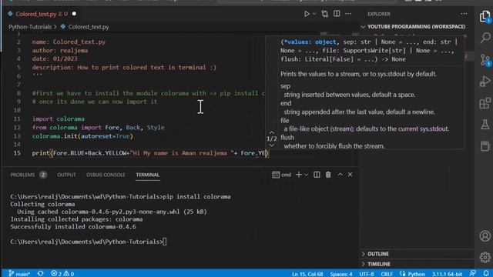This screenshot has height=277, width=493.
Task: Open Source Control view
Action: tap(485, 60)
